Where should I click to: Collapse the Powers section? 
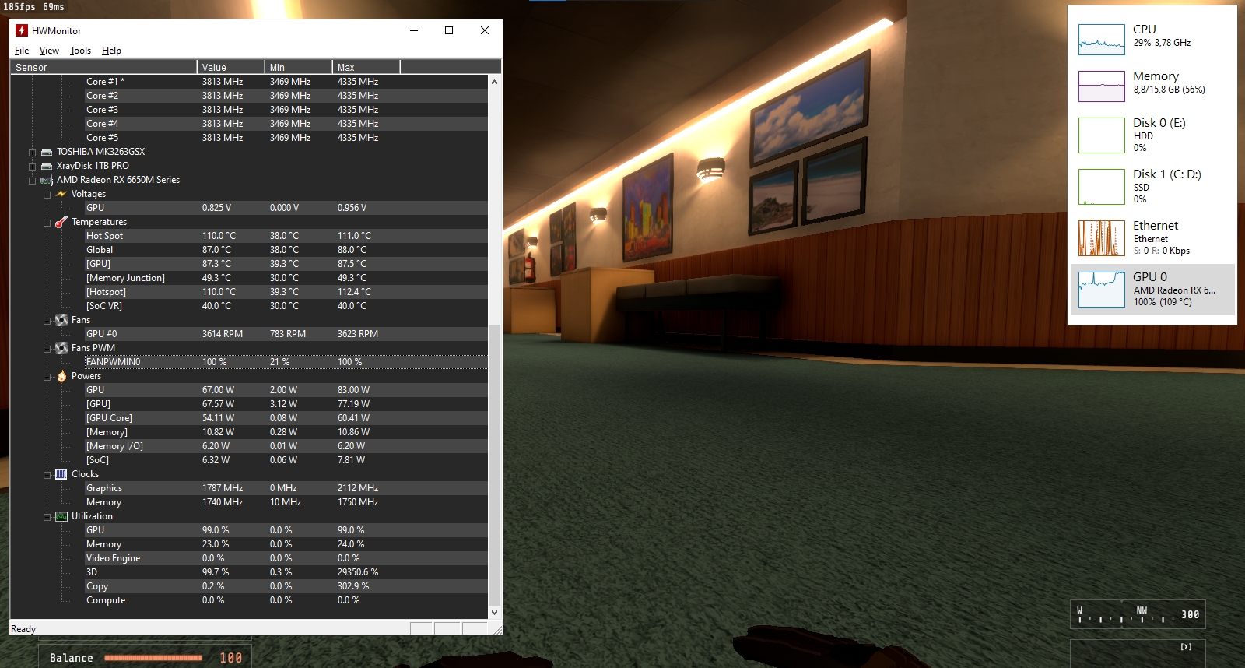point(47,377)
